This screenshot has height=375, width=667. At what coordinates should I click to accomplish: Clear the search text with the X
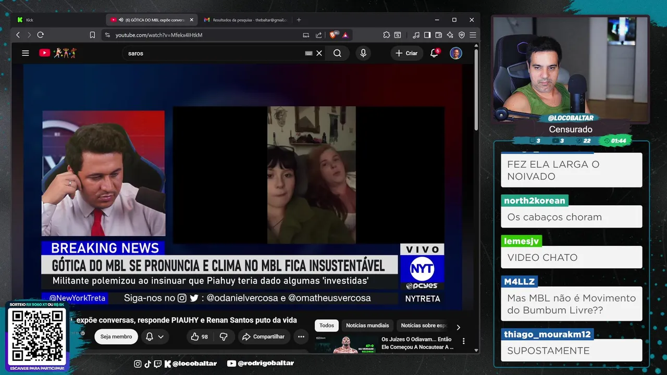[319, 53]
